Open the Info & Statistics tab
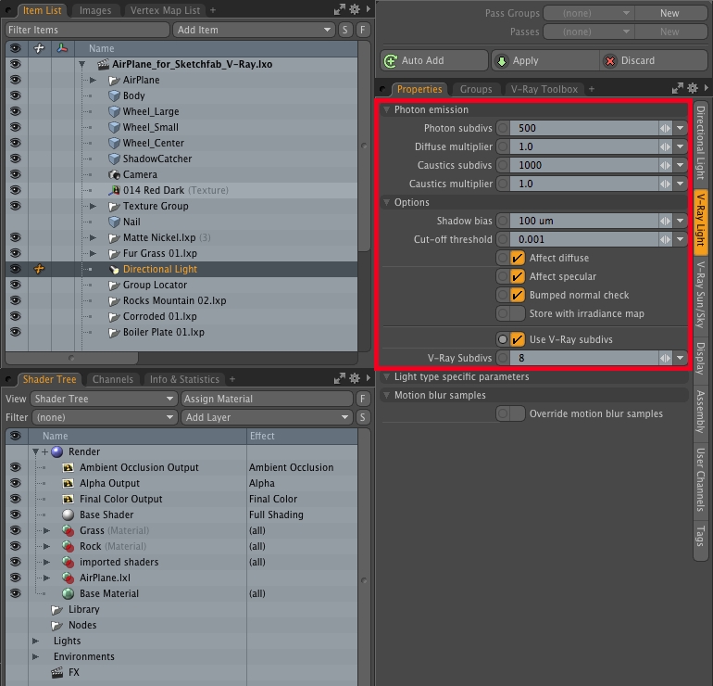Image resolution: width=713 pixels, height=686 pixels. 184,379
